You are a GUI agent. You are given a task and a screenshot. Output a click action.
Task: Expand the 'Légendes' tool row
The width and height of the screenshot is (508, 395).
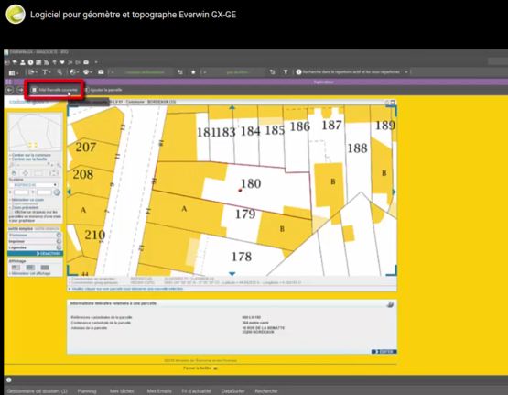[35, 247]
